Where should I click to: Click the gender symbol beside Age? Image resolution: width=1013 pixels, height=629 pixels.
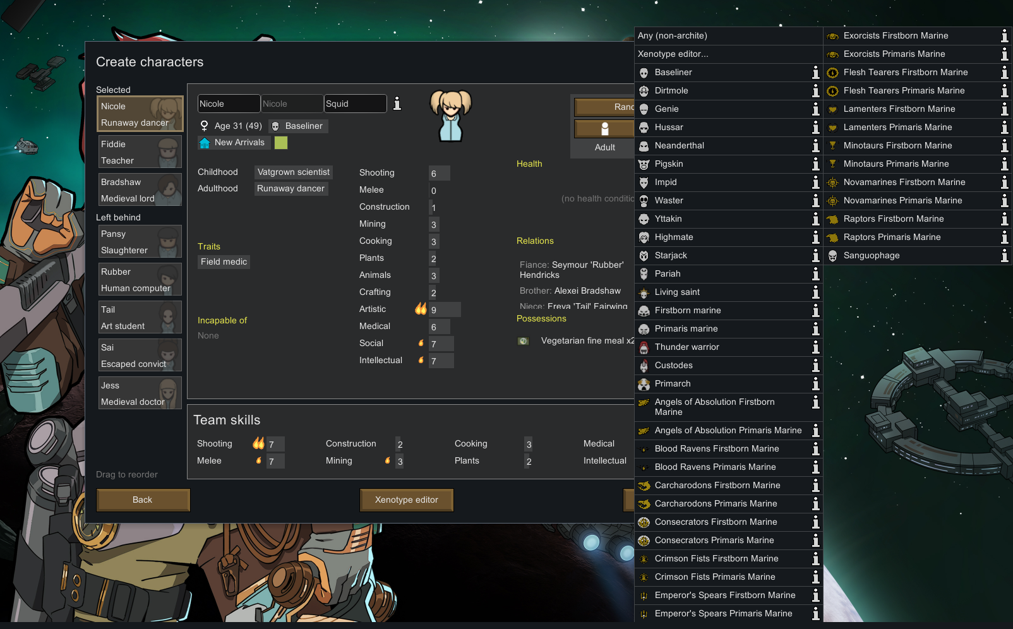pyautogui.click(x=204, y=126)
